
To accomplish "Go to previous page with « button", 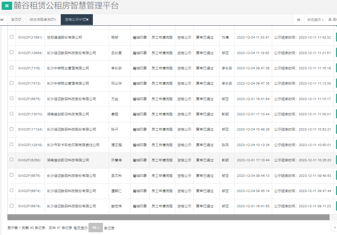I will pyautogui.click(x=334, y=228).
